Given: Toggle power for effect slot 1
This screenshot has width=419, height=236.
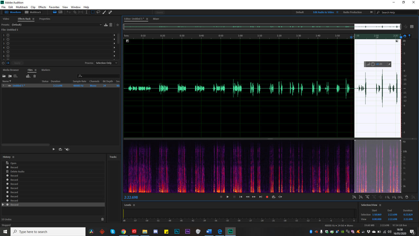Looking at the screenshot, I should click(x=8, y=35).
